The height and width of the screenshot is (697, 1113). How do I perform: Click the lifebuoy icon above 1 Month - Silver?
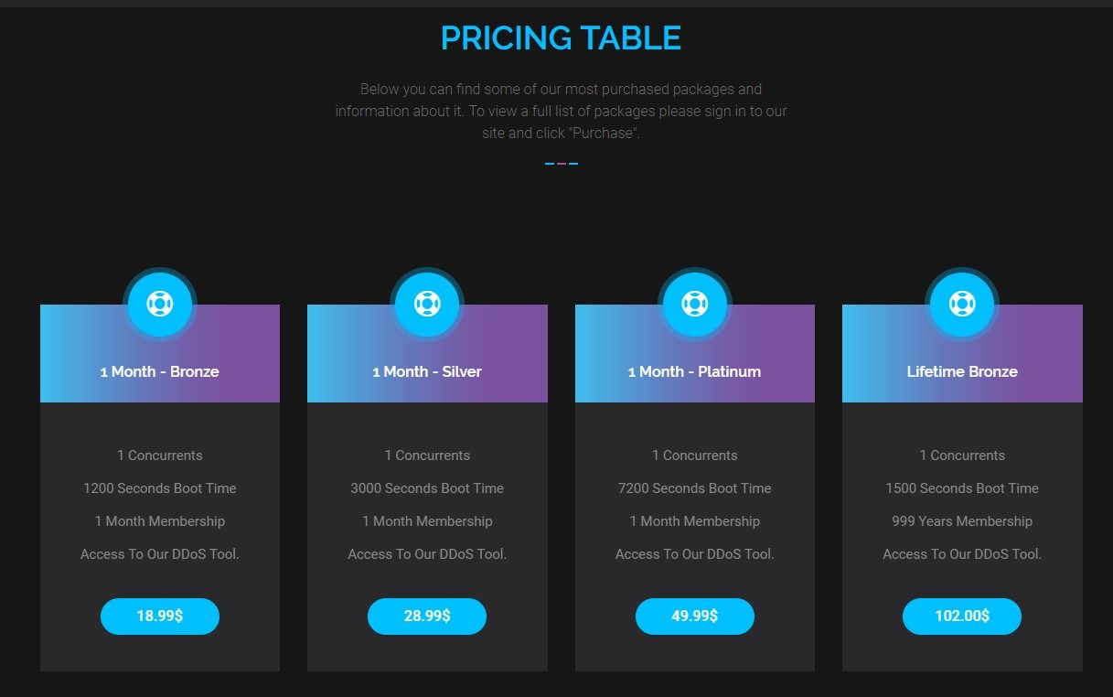[x=427, y=304]
